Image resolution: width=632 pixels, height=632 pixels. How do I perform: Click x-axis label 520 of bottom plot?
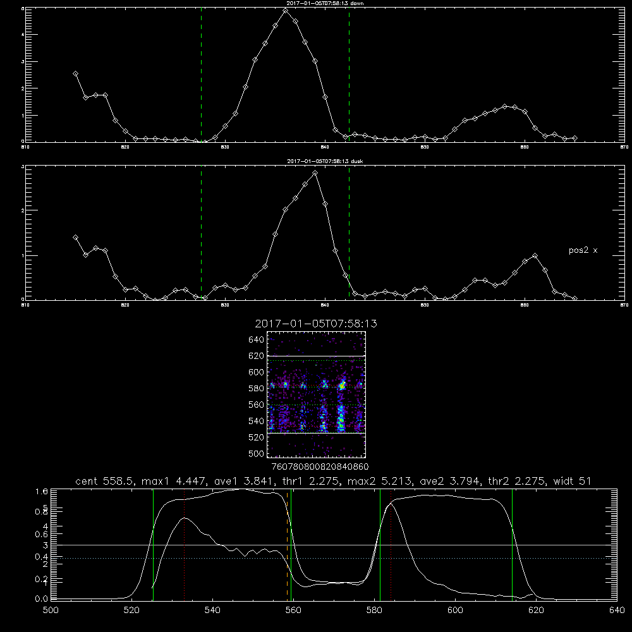[x=131, y=611]
